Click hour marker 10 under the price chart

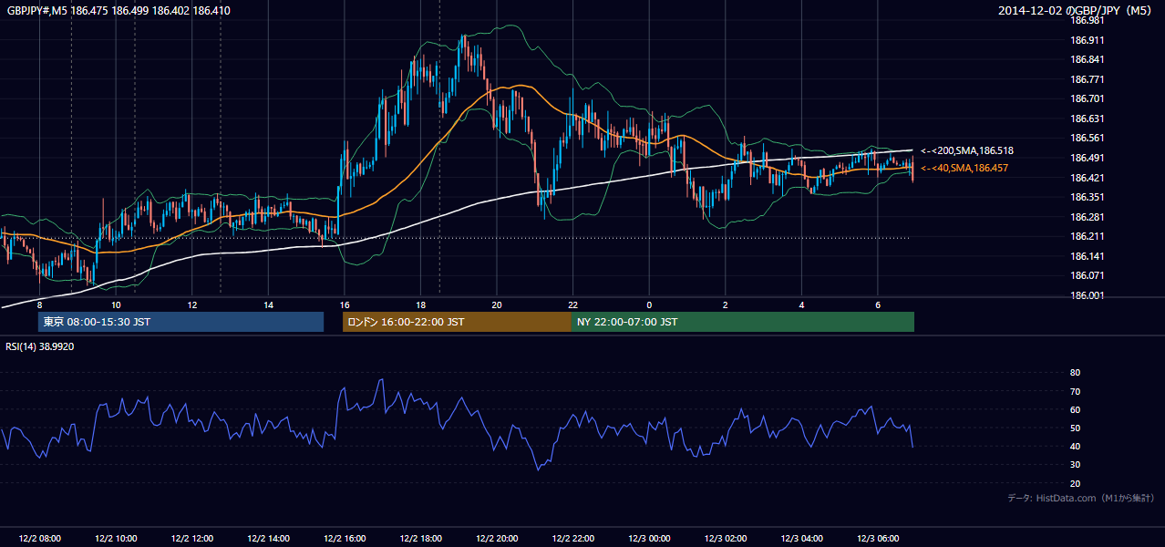click(116, 304)
